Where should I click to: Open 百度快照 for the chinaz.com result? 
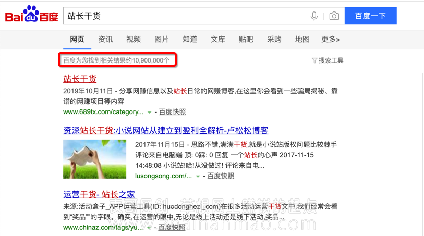tap(172, 227)
